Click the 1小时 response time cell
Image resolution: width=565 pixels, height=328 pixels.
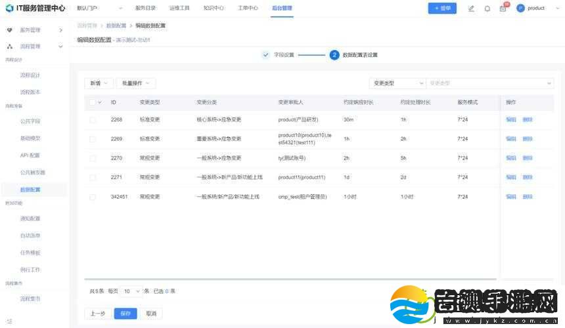click(350, 197)
